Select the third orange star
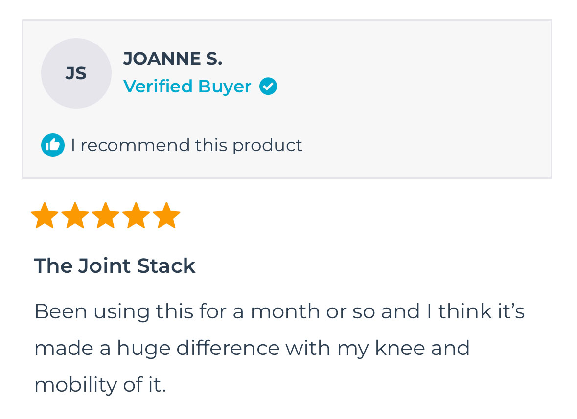 pyautogui.click(x=105, y=216)
